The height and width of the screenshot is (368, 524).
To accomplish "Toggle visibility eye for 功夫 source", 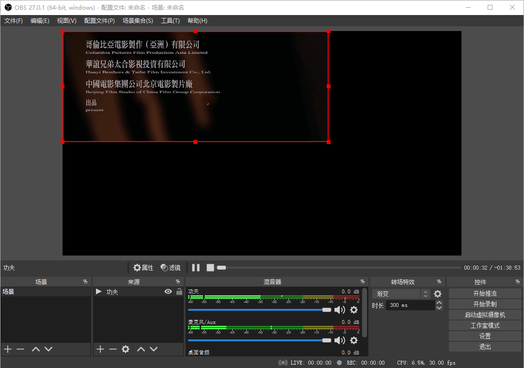I will (168, 292).
